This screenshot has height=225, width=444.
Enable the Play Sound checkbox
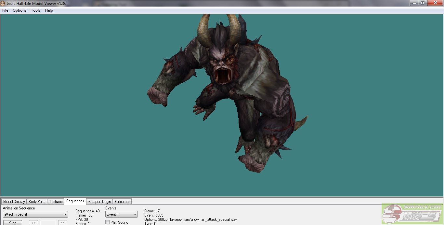108,222
